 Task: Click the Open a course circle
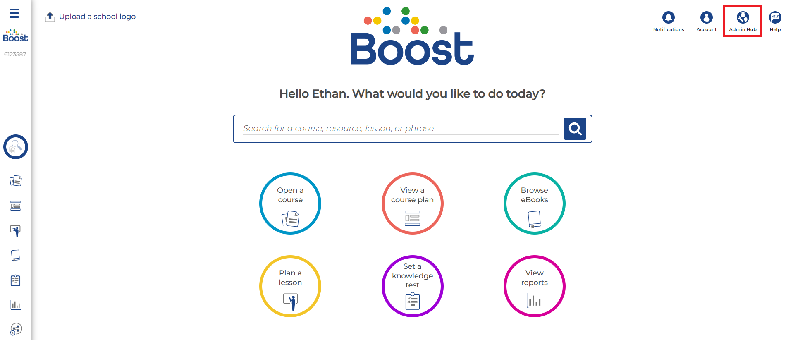pos(290,204)
